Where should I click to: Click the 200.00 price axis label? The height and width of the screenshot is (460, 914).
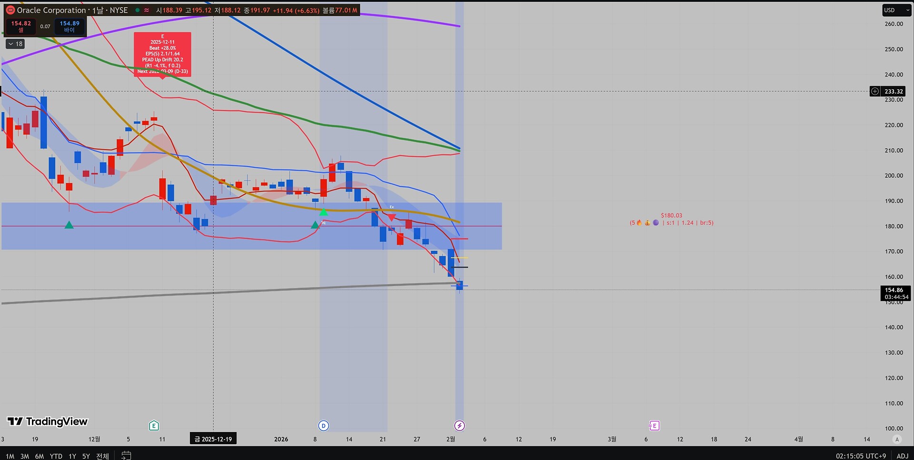tap(894, 175)
